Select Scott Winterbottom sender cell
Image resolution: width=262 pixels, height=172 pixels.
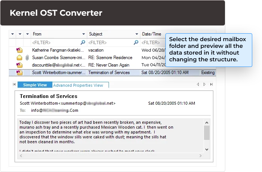[x=59, y=73]
